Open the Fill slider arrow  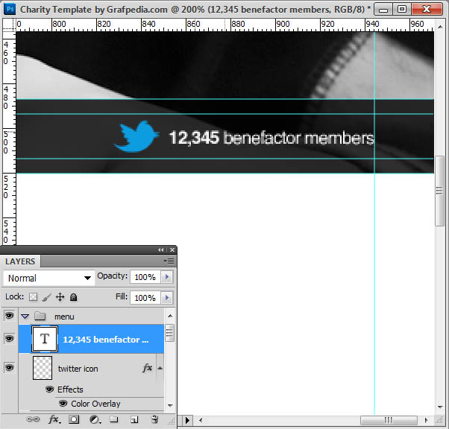pos(167,298)
